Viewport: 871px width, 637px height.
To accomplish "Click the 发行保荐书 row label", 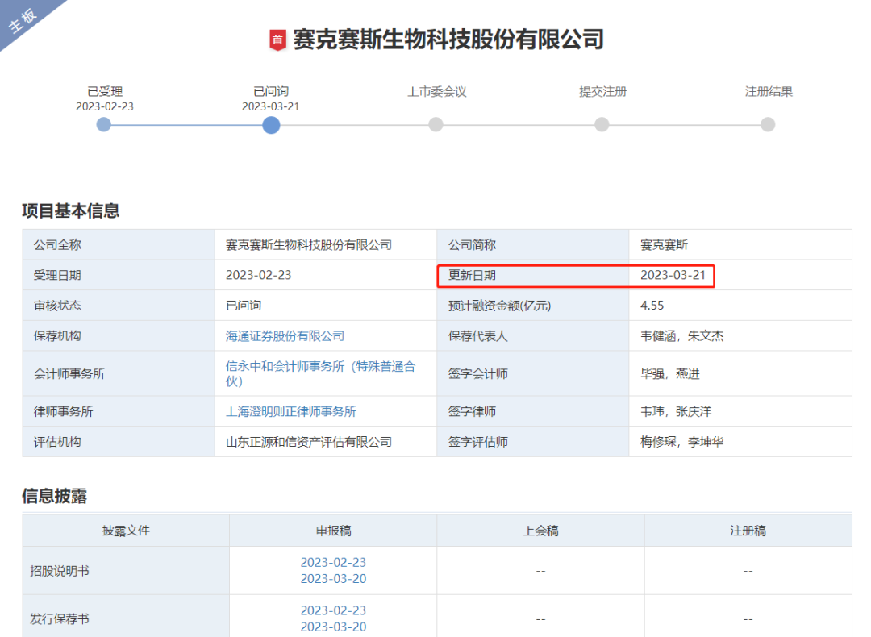I will 60,618.
